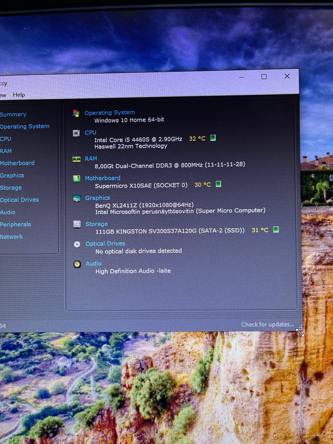
Task: Click 'BenQ XL2411Z (1920x1080@64Hz)' text
Action: [144, 205]
